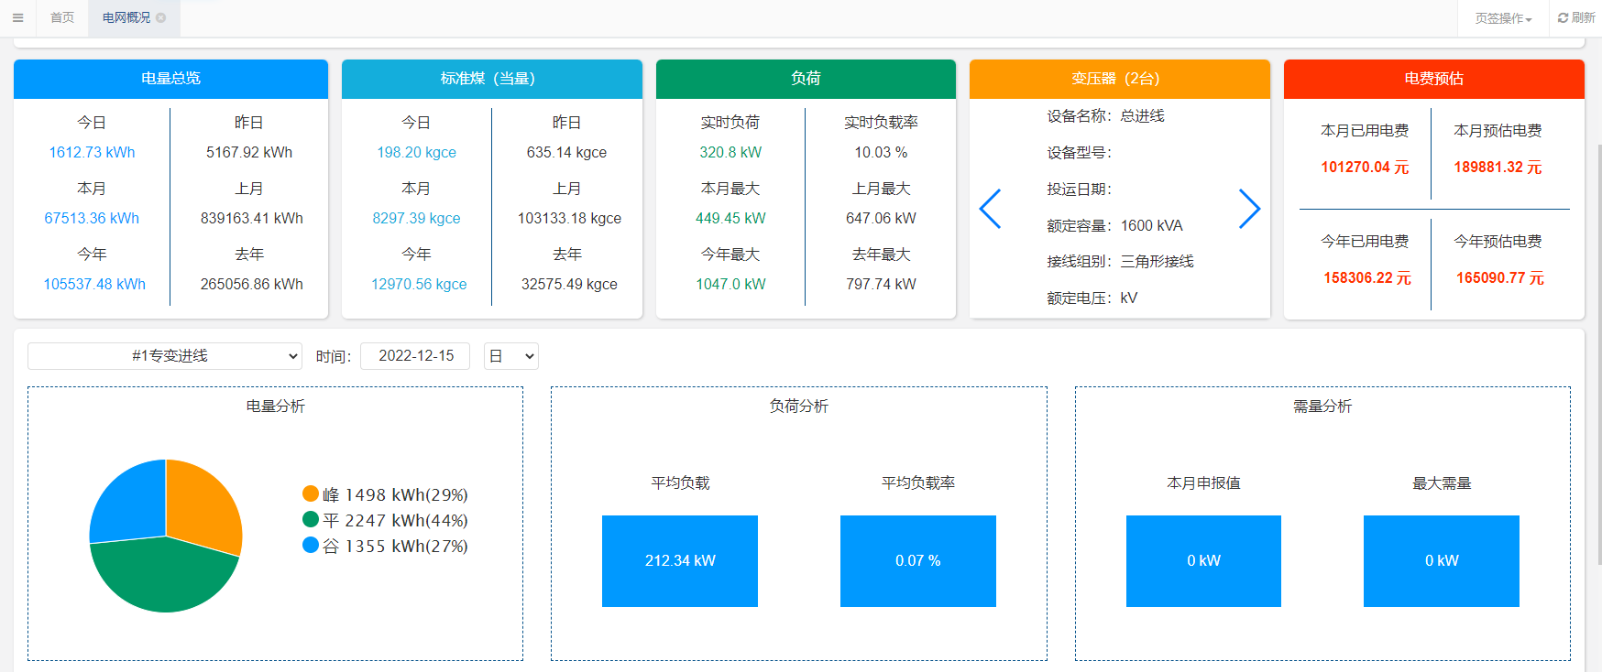
Task: Show previous transformer with left arrow
Action: (x=990, y=209)
